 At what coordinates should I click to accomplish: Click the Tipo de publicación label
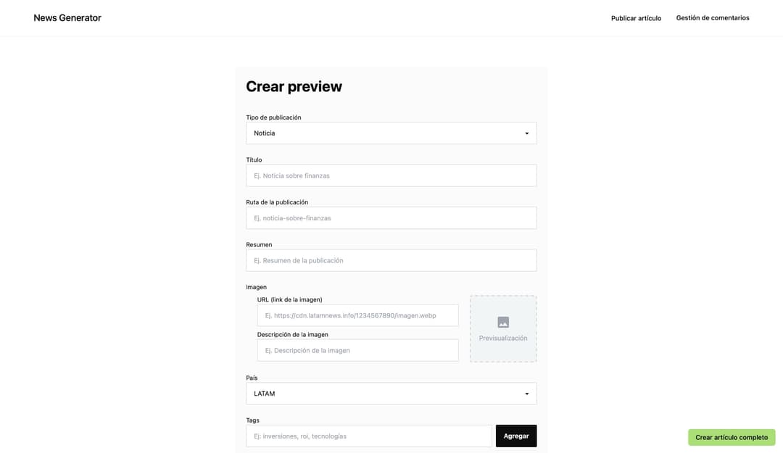273,117
